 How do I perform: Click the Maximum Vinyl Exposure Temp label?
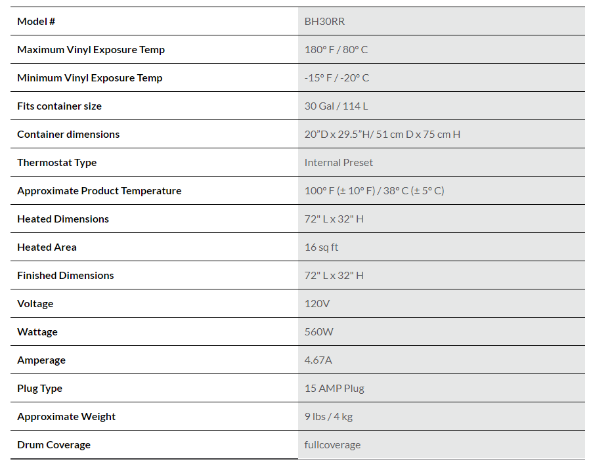click(x=91, y=50)
